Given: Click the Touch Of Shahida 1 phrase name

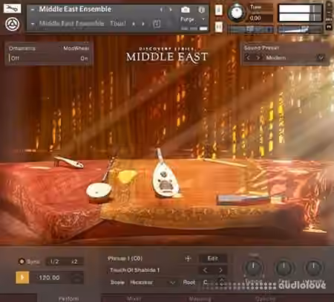Looking at the screenshot, I should point(134,270).
